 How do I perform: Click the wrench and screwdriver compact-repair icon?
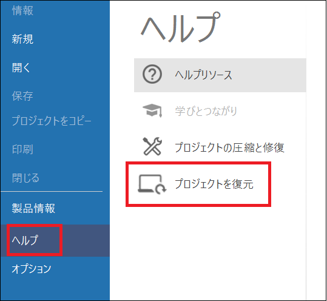[152, 146]
